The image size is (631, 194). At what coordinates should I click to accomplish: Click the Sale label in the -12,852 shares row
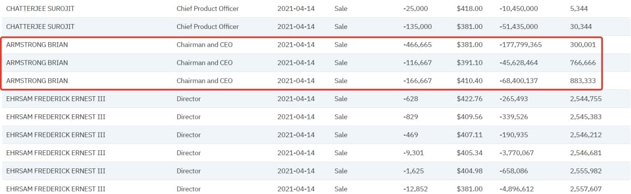[x=341, y=189]
